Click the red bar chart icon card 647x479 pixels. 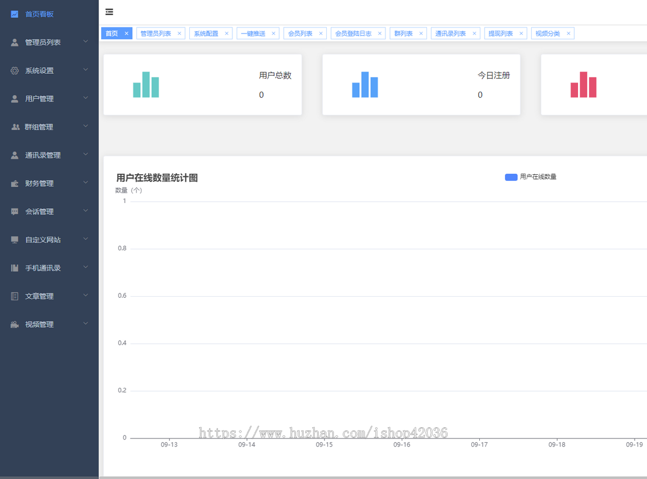[x=583, y=85]
